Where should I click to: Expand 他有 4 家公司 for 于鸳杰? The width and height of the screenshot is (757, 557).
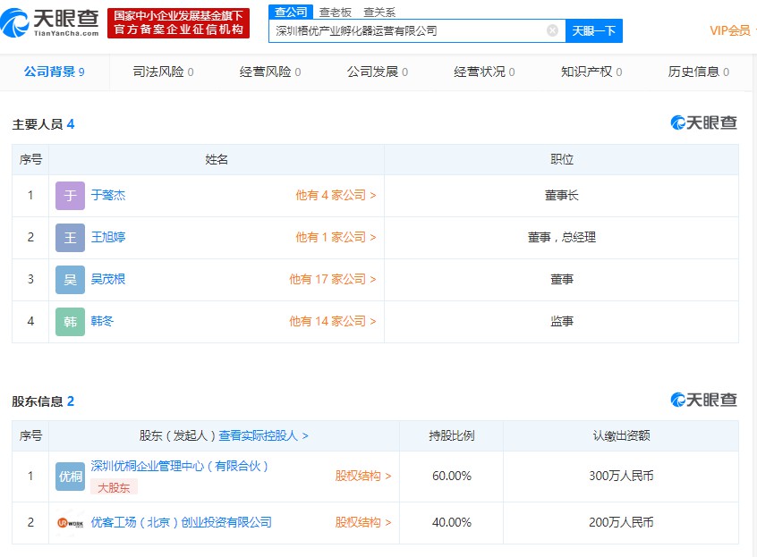[336, 195]
